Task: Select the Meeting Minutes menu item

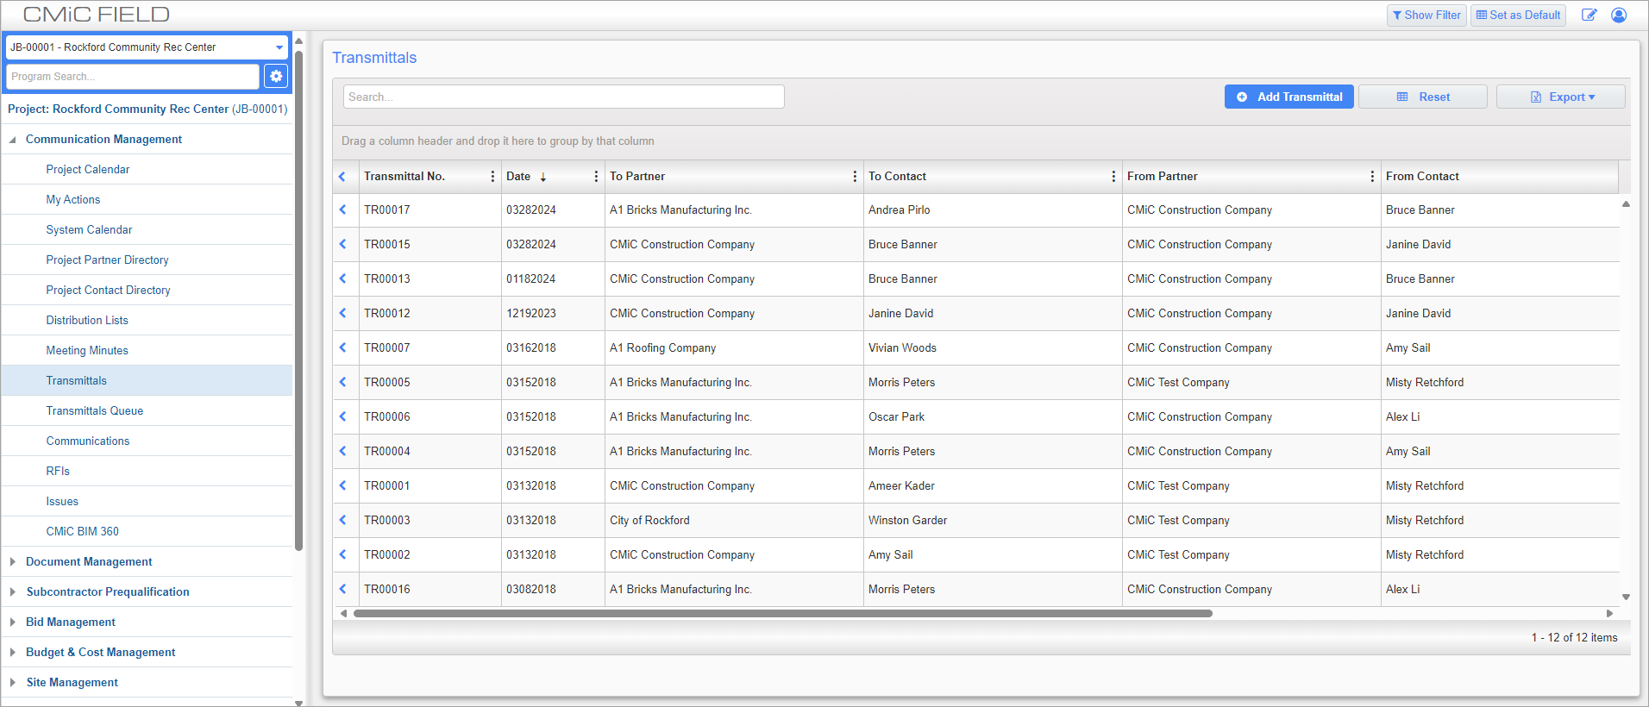Action: (87, 351)
